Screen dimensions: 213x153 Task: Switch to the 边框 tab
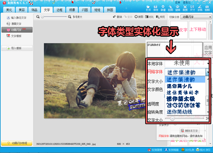[x=59, y=10]
